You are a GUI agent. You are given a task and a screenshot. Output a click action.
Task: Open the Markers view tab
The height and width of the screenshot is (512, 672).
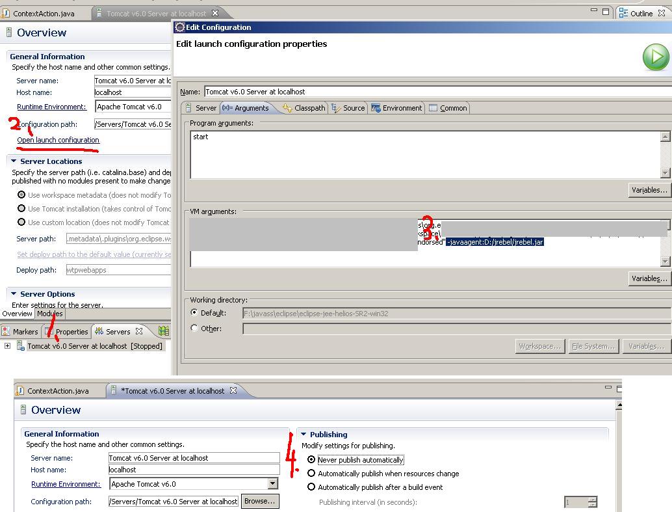[20, 331]
